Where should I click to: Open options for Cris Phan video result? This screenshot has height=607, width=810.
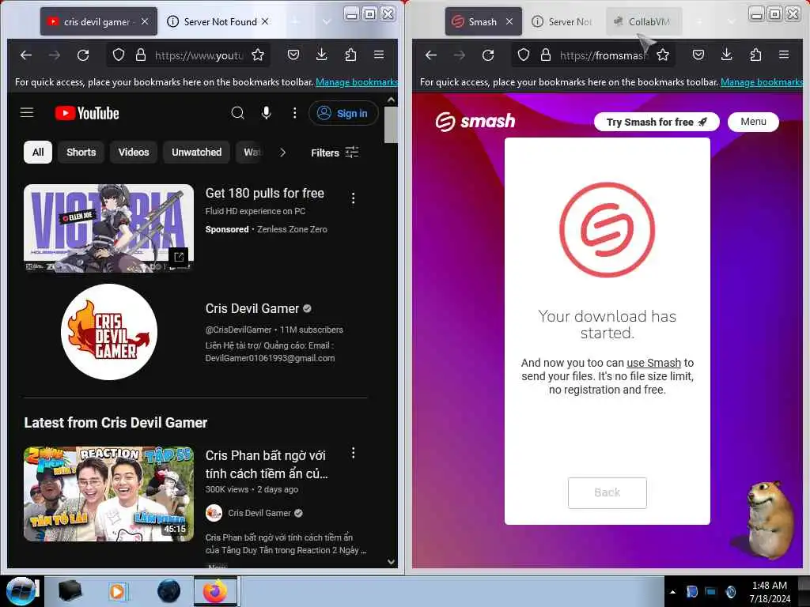pos(354,453)
